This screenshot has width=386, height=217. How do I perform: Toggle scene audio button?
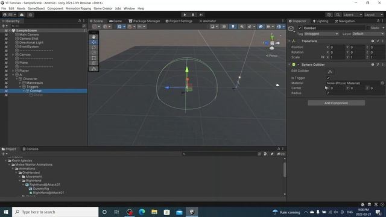point(242,27)
